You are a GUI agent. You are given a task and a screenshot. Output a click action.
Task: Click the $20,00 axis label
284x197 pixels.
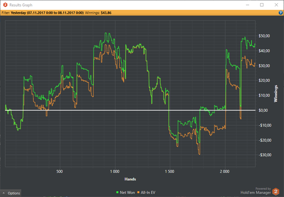click(x=264, y=81)
